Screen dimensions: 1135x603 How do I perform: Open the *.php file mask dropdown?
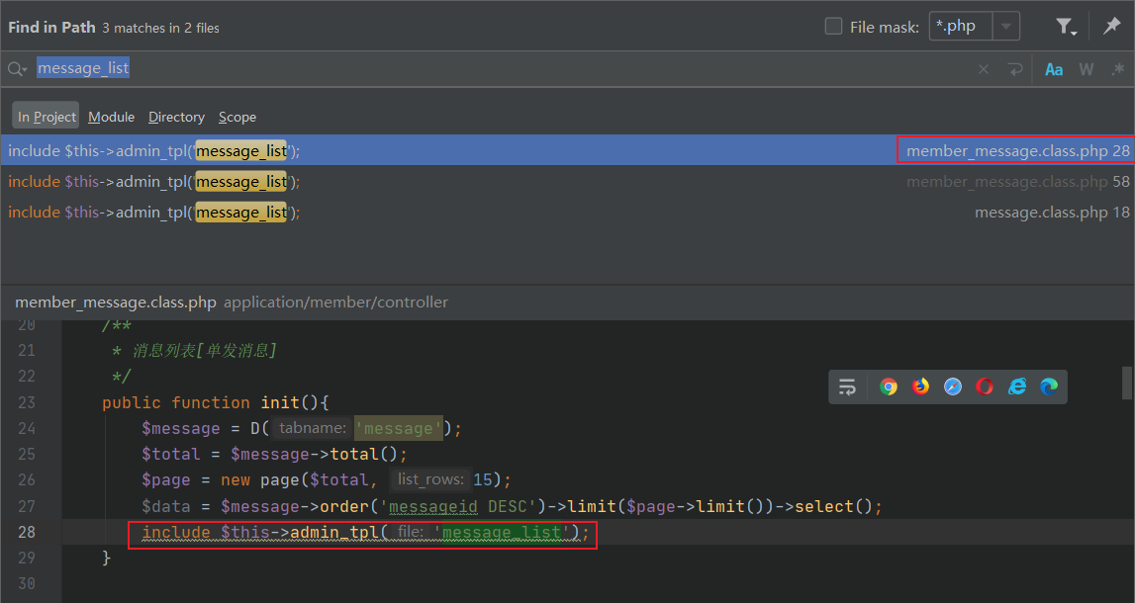1006,27
